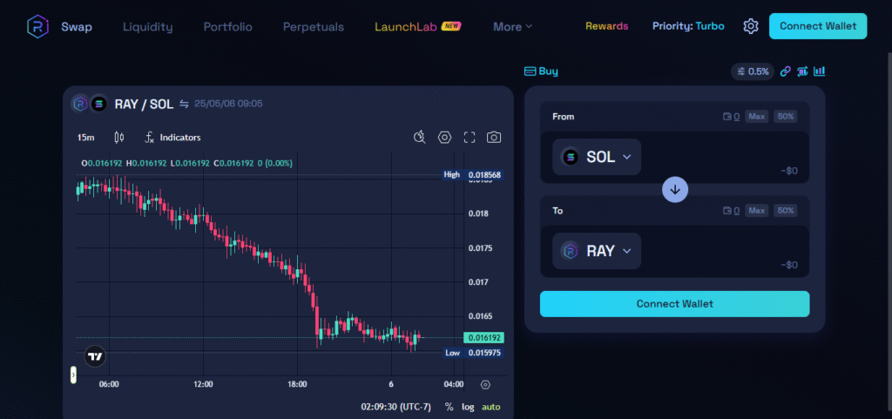Click the swap direction down-arrow button
Viewport: 892px width, 419px height.
tap(675, 189)
